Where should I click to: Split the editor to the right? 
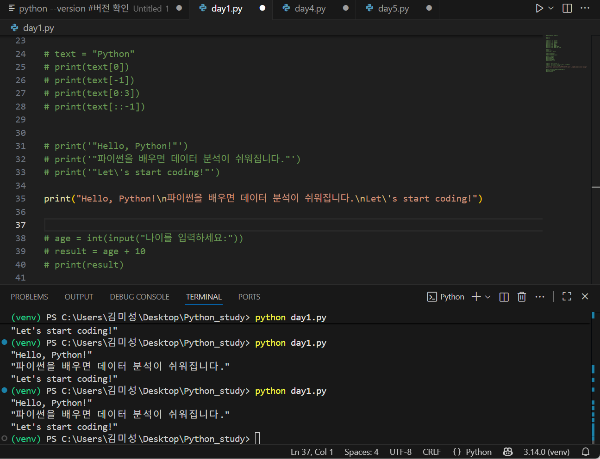click(567, 8)
